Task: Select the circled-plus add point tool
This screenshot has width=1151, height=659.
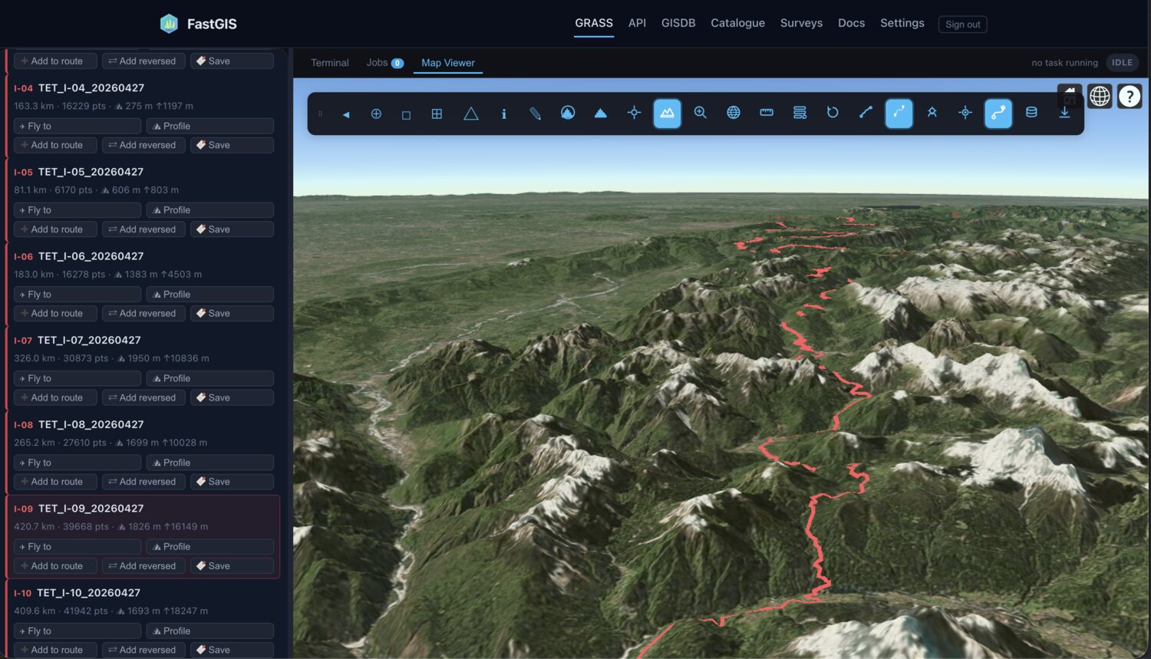Action: (376, 114)
